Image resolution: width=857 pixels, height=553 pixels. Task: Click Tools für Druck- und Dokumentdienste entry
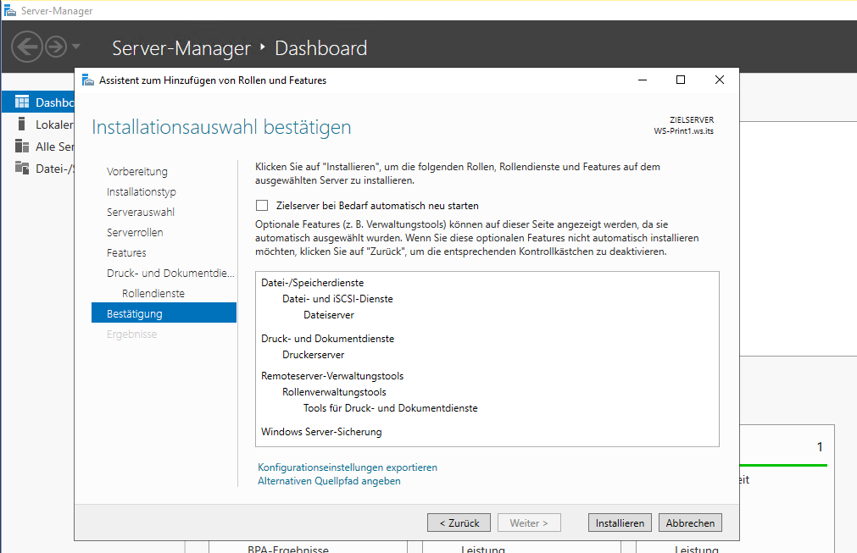tap(391, 408)
